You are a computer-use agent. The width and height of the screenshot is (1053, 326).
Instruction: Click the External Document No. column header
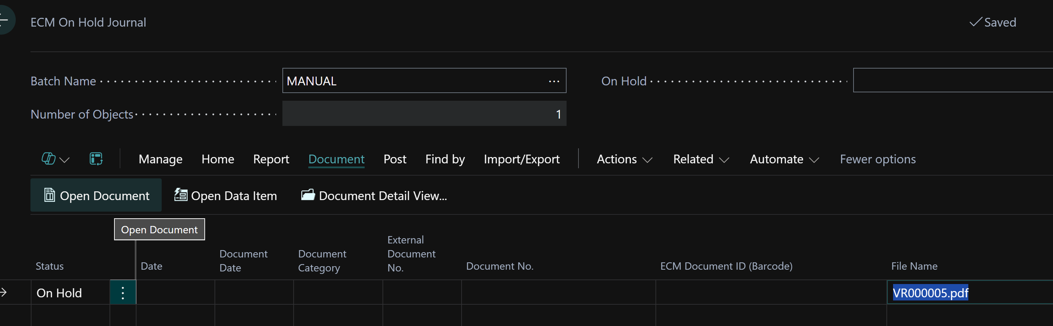tap(411, 254)
